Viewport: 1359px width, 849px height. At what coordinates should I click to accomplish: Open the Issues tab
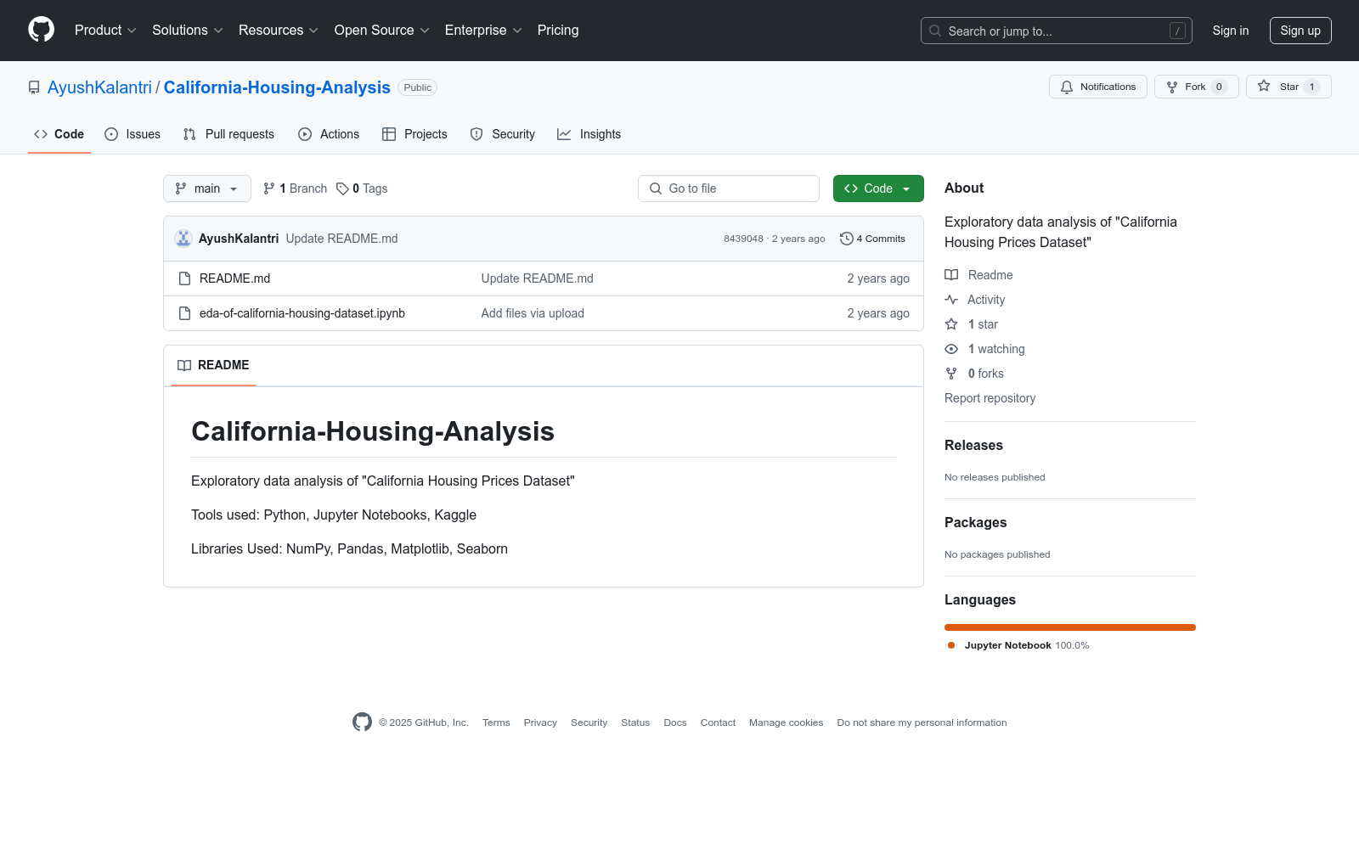tap(133, 134)
